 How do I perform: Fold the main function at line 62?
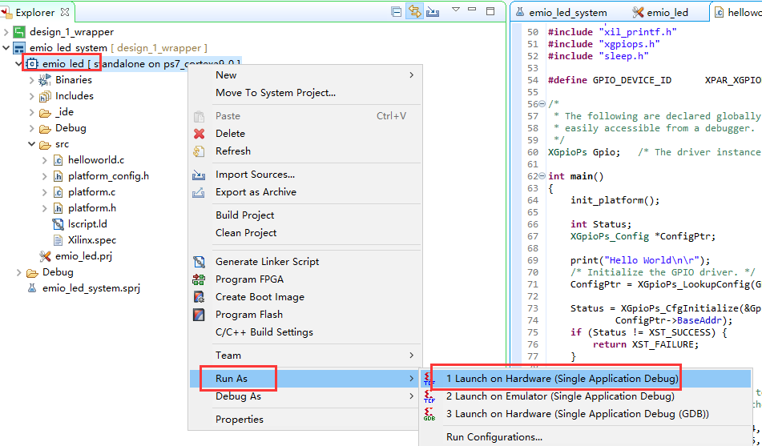point(542,176)
